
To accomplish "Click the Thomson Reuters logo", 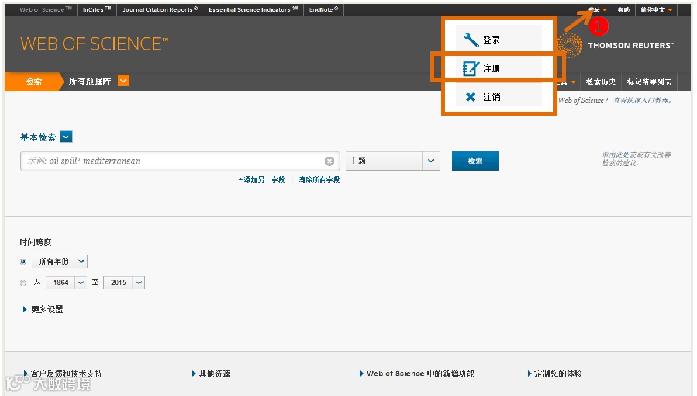I will coord(616,45).
